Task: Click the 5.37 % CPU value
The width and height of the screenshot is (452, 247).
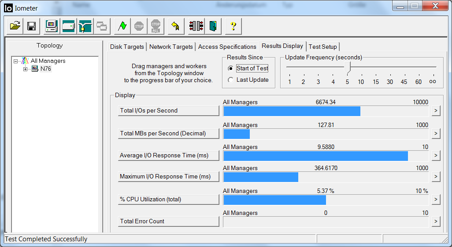Action: [326, 191]
